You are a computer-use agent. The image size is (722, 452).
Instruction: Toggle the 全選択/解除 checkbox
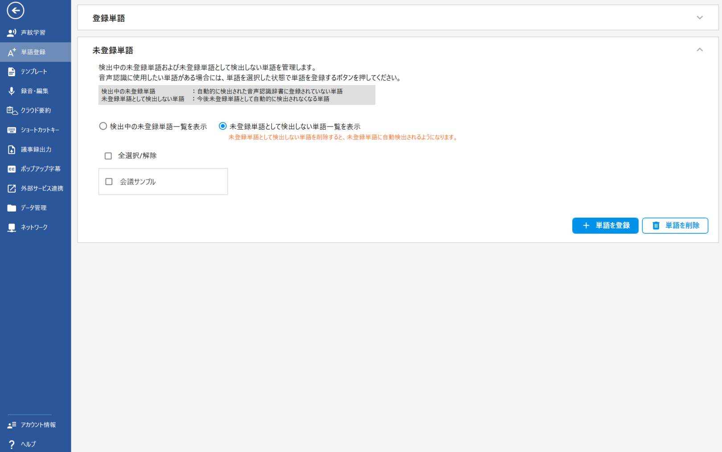108,156
